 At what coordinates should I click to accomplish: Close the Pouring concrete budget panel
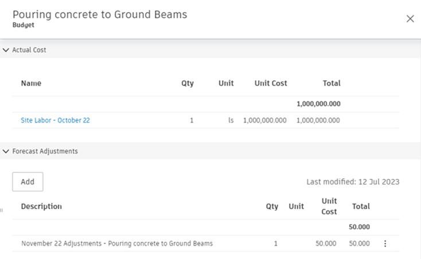(x=410, y=19)
